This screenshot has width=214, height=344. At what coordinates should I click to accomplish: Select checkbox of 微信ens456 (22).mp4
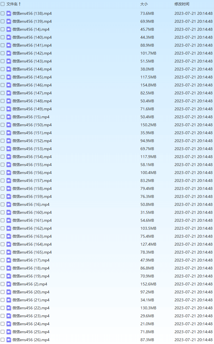[3, 308]
